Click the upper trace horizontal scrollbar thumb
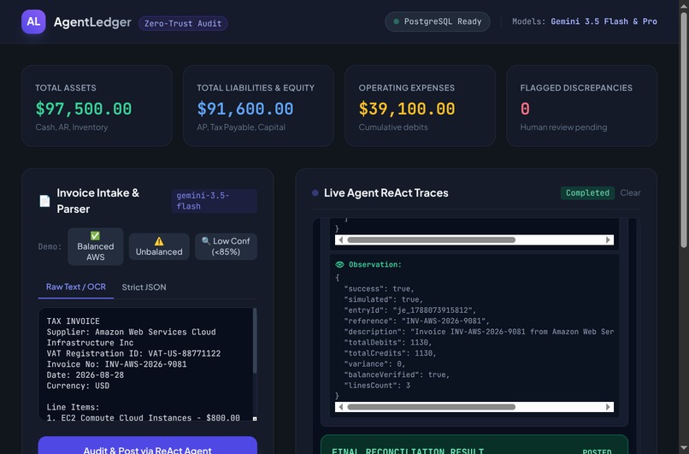 (431, 240)
